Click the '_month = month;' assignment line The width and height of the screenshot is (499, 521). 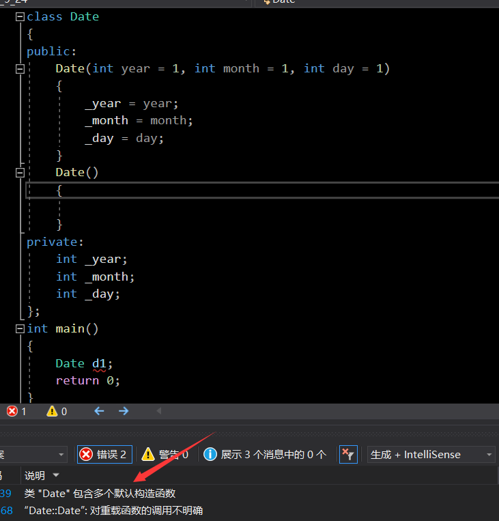tap(139, 121)
